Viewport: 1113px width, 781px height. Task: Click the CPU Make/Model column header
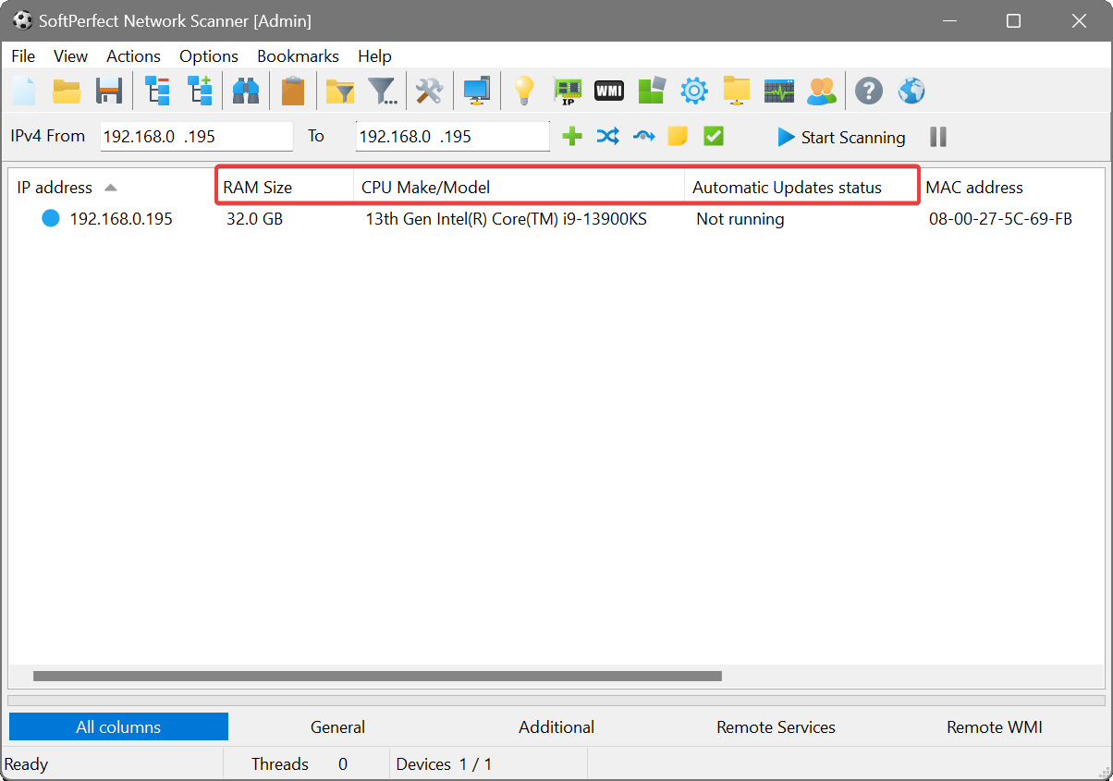tap(519, 188)
